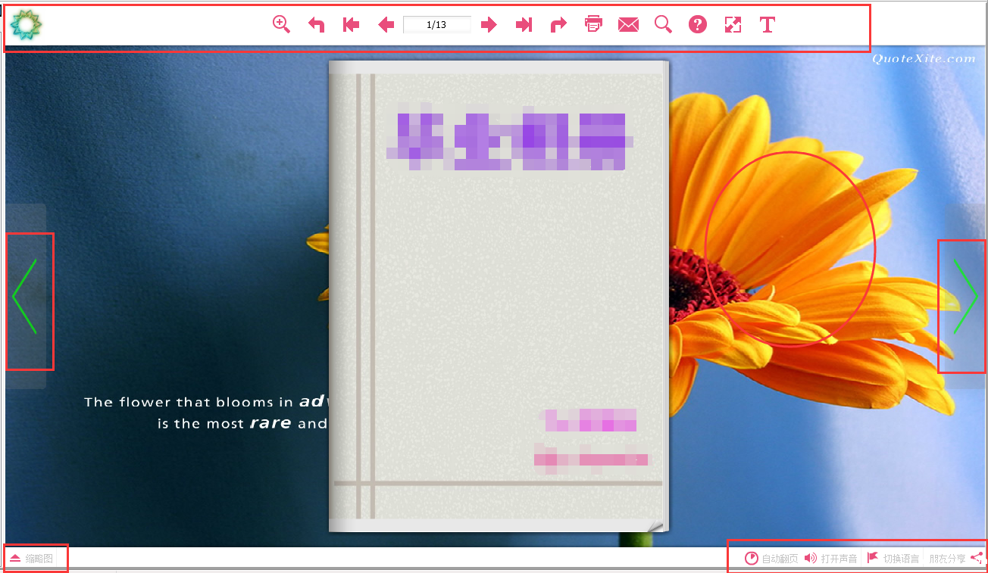This screenshot has height=573, width=988.
Task: Click the text T icon
Action: click(x=768, y=25)
